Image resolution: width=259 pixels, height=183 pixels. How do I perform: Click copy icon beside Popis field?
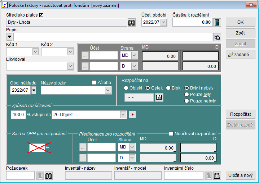(217, 37)
